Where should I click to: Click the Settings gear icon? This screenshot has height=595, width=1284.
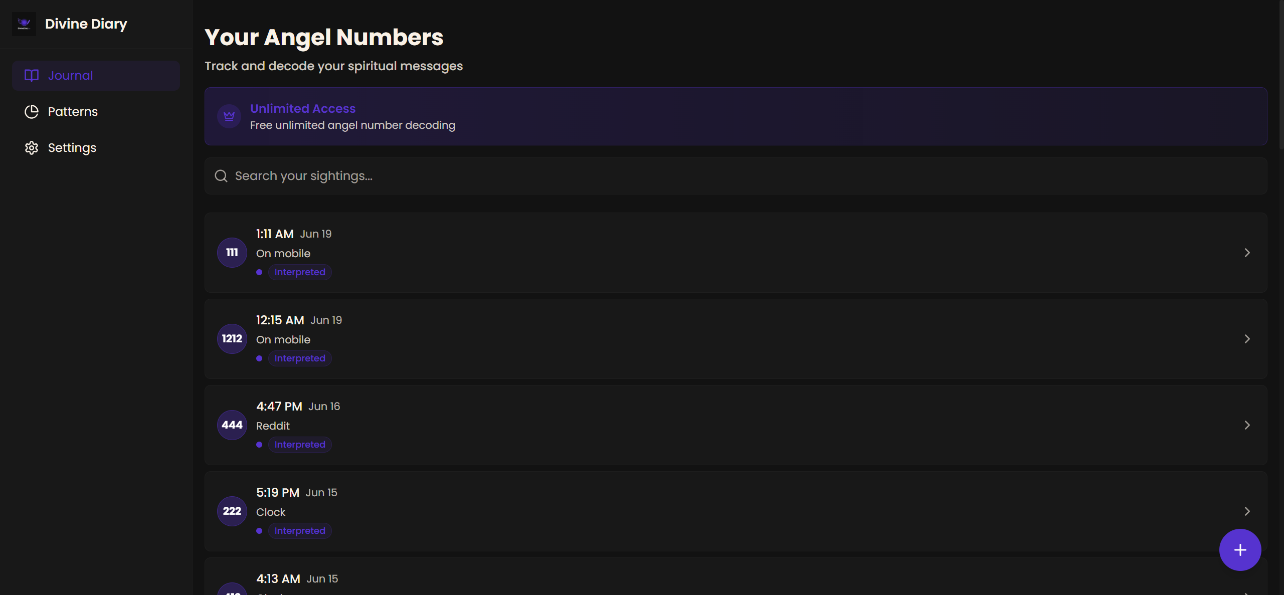click(32, 148)
